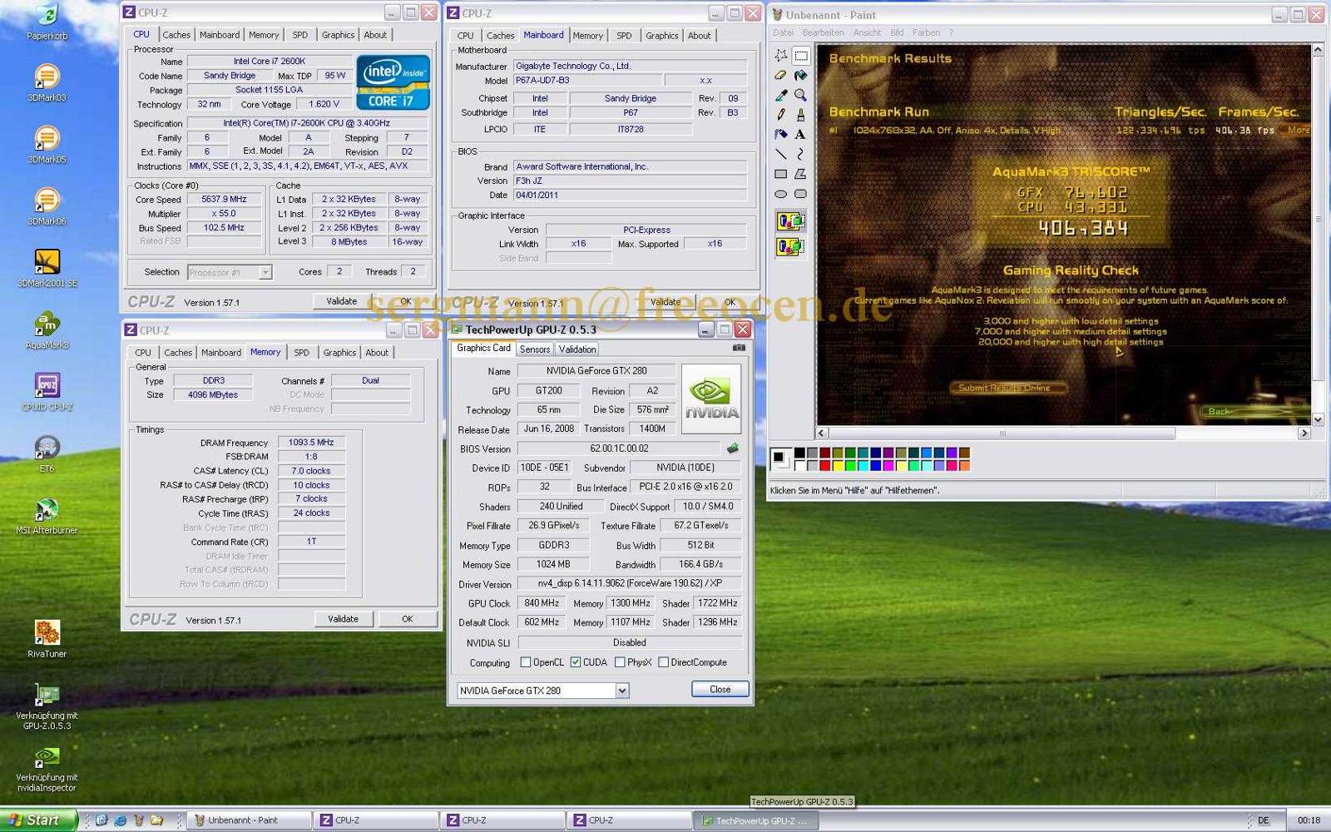The width and height of the screenshot is (1331, 832).
Task: Open the Farben menu in Paint
Action: (x=926, y=32)
